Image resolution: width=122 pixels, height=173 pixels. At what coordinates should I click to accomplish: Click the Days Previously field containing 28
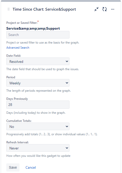[38, 105]
